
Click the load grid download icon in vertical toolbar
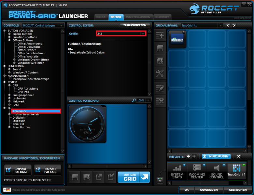coord(160,61)
